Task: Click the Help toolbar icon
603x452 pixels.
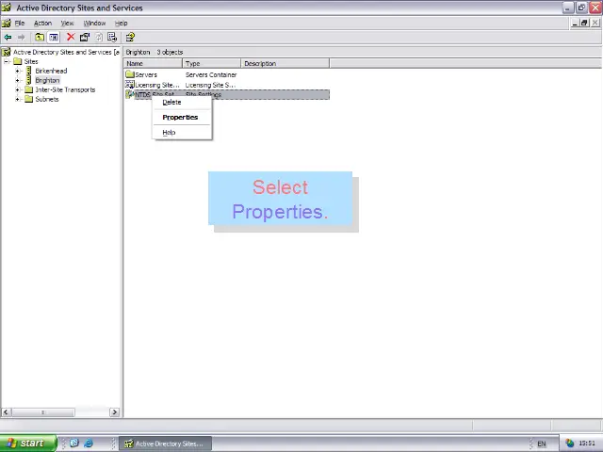Action: click(x=130, y=37)
